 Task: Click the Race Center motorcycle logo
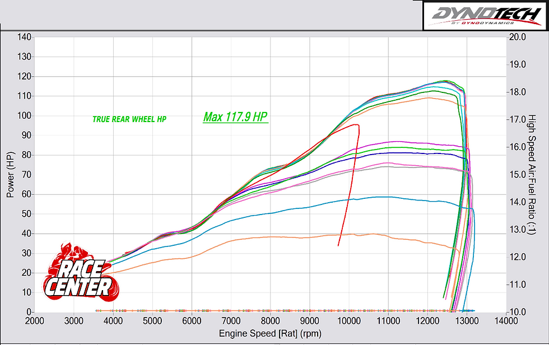pyautogui.click(x=81, y=272)
